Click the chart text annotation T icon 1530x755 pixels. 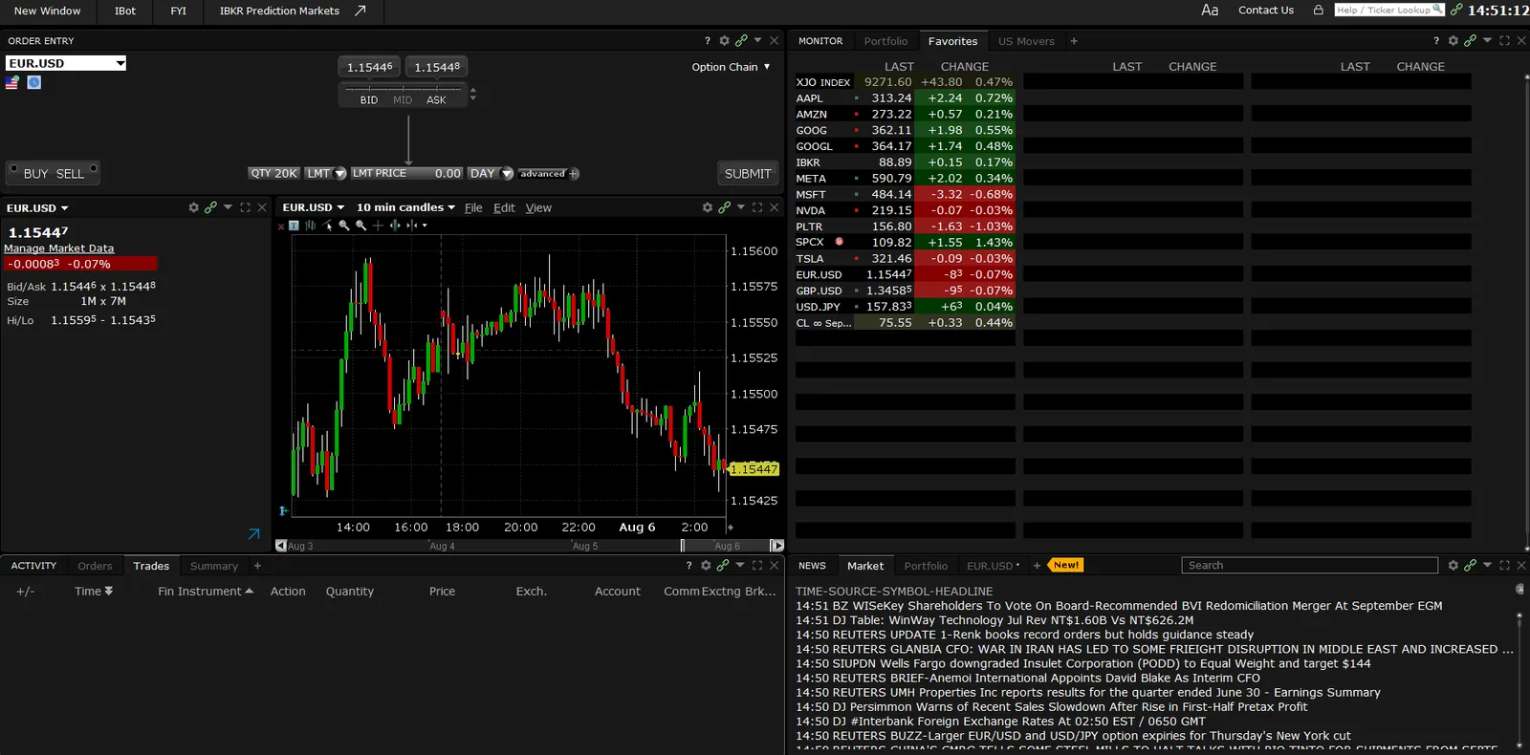(294, 226)
